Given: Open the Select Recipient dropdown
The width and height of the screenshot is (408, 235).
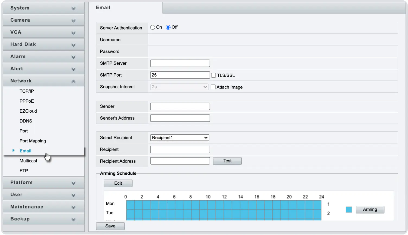Looking at the screenshot, I should click(x=180, y=138).
